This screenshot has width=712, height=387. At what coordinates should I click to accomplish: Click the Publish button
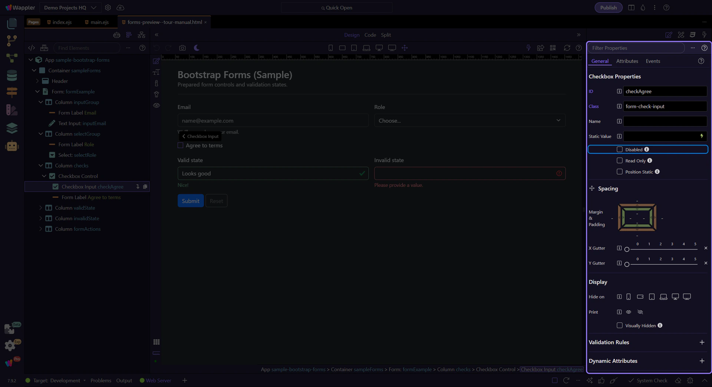pyautogui.click(x=608, y=7)
